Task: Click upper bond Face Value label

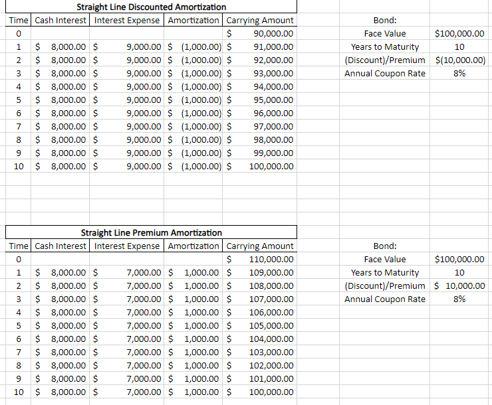Action: (x=385, y=33)
